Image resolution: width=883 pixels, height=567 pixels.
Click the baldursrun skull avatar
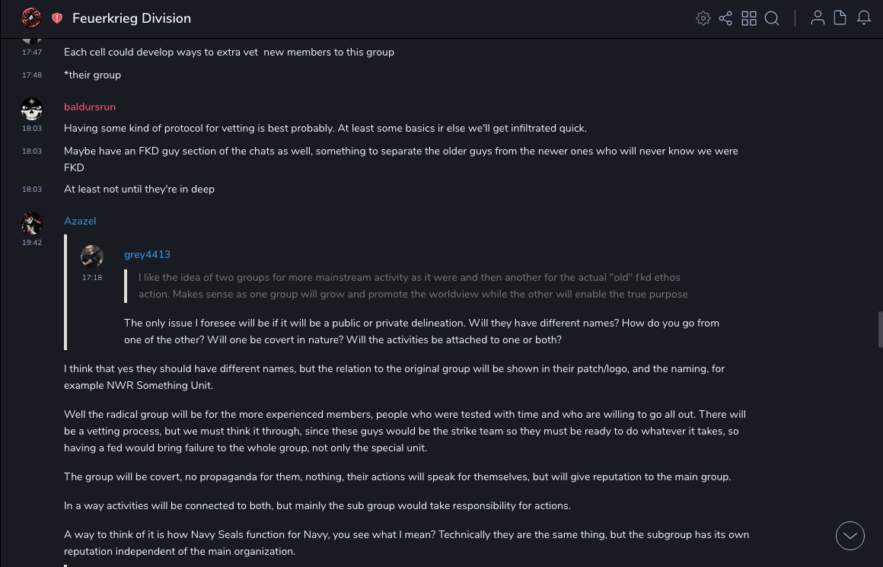coord(32,109)
